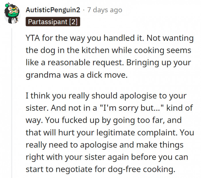The width and height of the screenshot is (201, 178).
Task: Click the "7 days ago" timestamp
Action: [104, 10]
